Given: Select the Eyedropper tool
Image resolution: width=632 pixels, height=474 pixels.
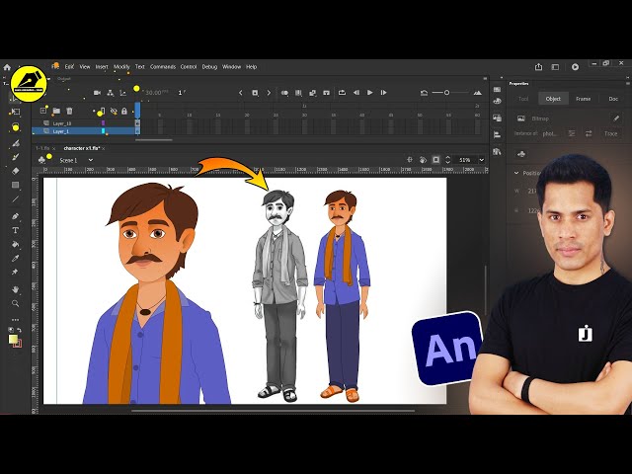Looking at the screenshot, I should click(x=16, y=259).
